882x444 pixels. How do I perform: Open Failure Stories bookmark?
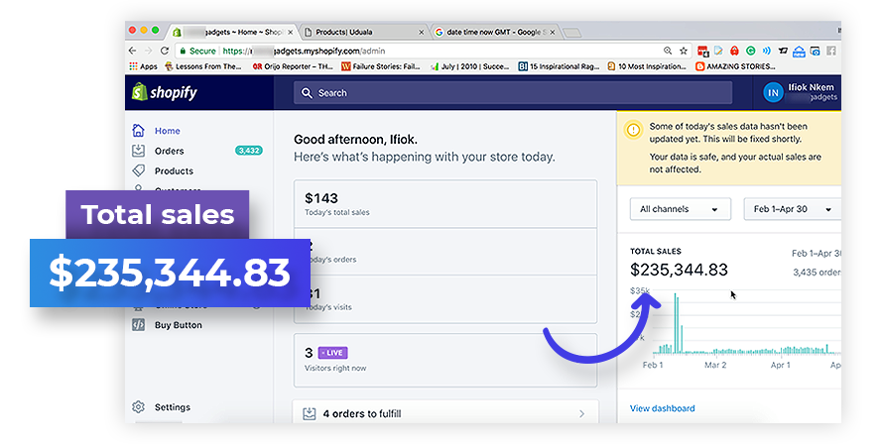pos(381,66)
